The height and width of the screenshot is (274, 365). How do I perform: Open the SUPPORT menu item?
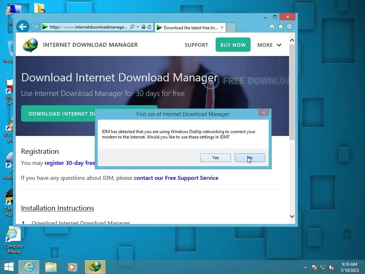point(196,45)
